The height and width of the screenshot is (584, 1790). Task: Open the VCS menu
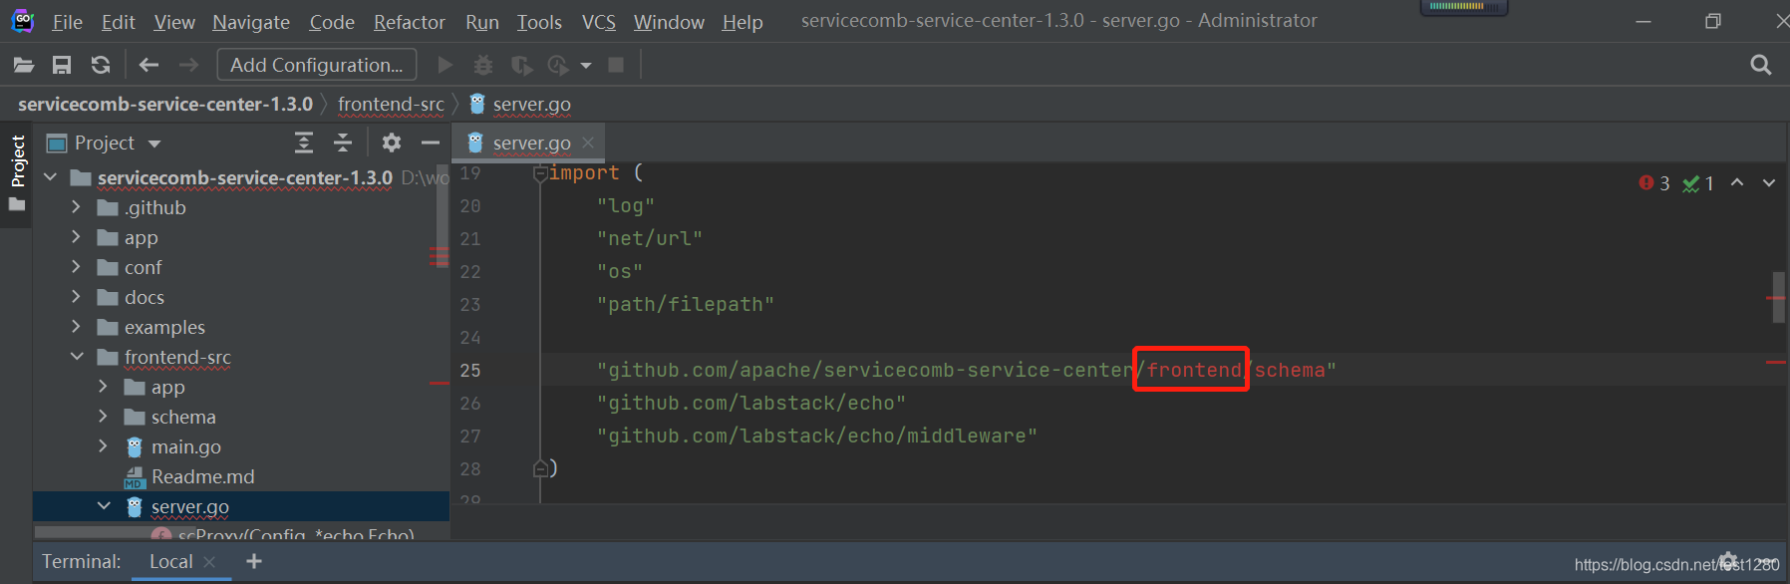tap(599, 22)
